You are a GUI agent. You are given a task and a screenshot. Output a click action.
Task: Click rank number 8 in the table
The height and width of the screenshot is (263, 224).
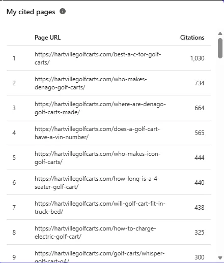coord(14,233)
